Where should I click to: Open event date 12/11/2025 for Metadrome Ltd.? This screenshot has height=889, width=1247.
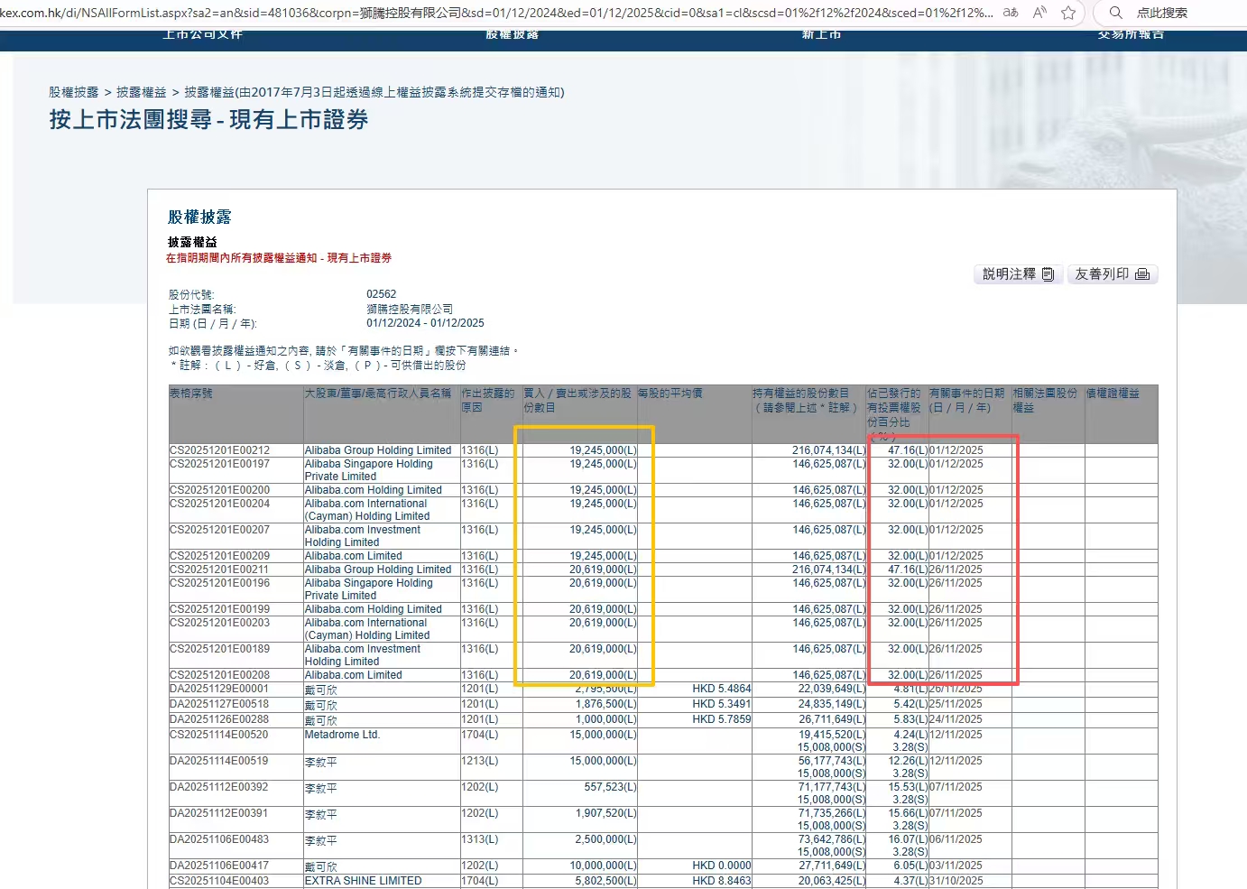pyautogui.click(x=956, y=735)
